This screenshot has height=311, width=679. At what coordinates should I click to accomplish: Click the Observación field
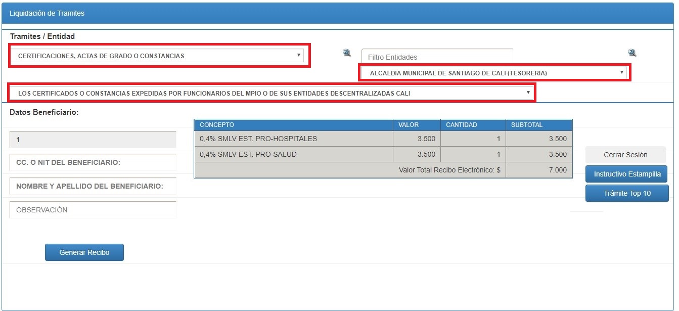coord(93,210)
